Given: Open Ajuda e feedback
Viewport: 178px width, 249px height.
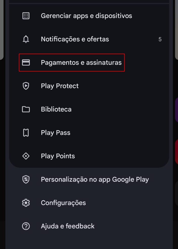Looking at the screenshot, I should [x=68, y=226].
